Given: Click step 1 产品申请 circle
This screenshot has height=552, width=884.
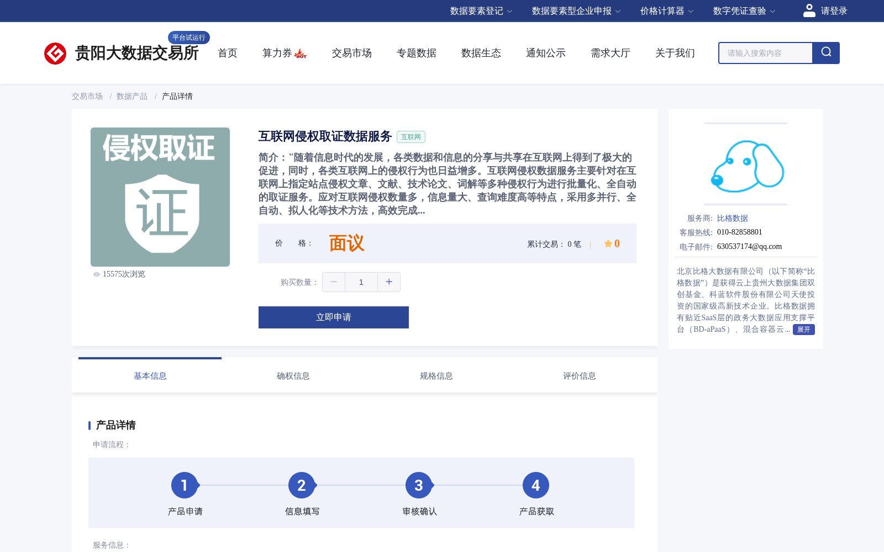Looking at the screenshot, I should point(185,485).
